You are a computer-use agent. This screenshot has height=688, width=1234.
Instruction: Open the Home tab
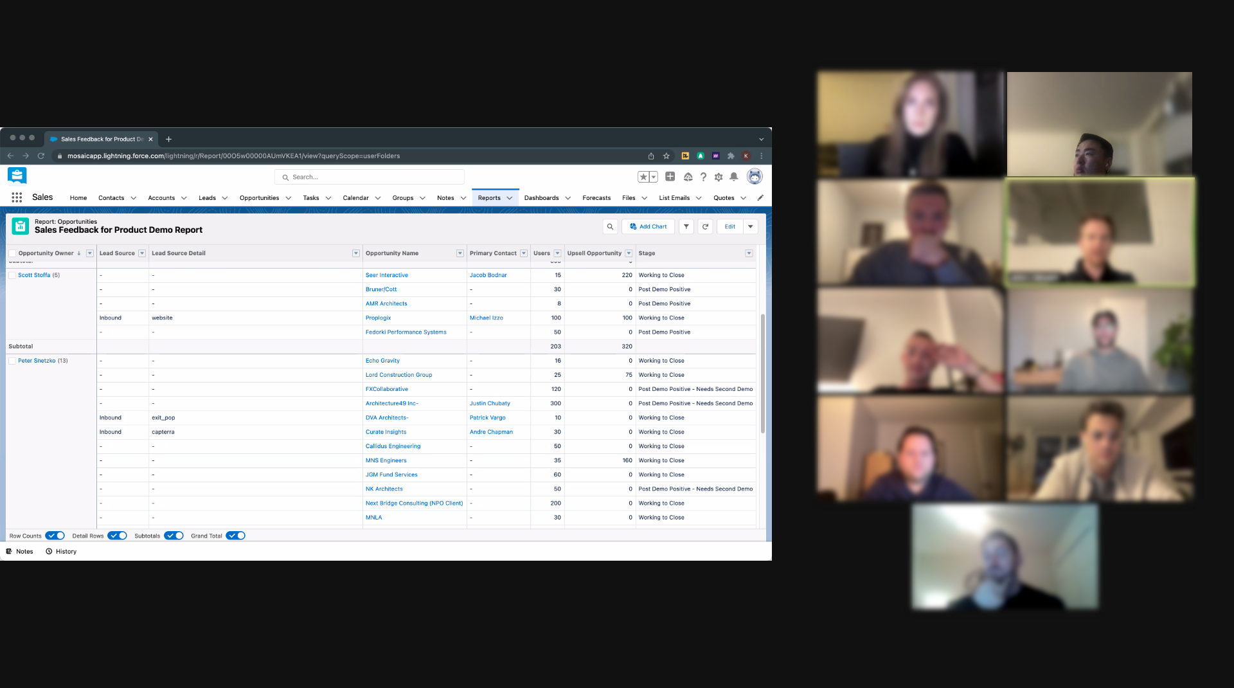[x=78, y=198]
